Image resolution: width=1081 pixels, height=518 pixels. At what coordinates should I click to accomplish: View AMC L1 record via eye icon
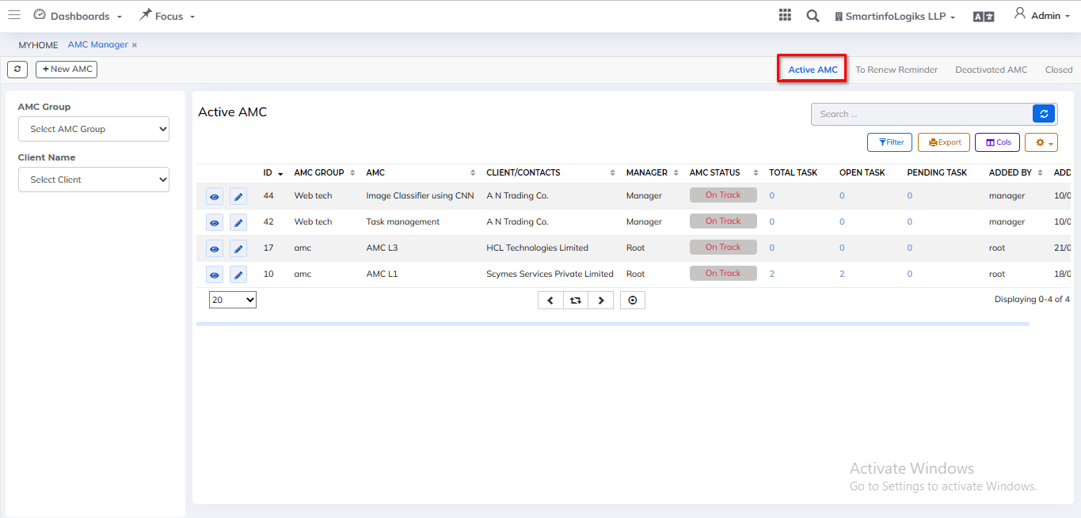(214, 275)
